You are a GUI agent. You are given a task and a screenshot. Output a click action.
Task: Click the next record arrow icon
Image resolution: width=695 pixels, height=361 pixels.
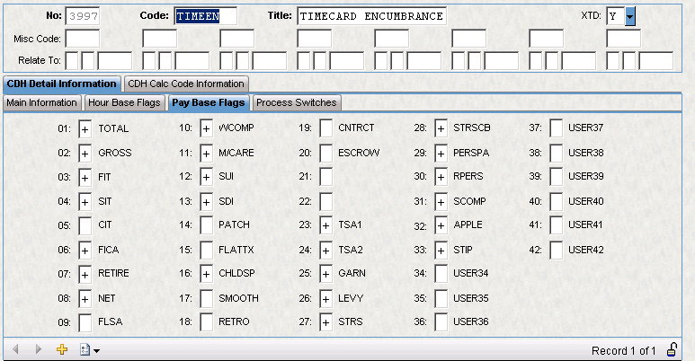pyautogui.click(x=38, y=349)
